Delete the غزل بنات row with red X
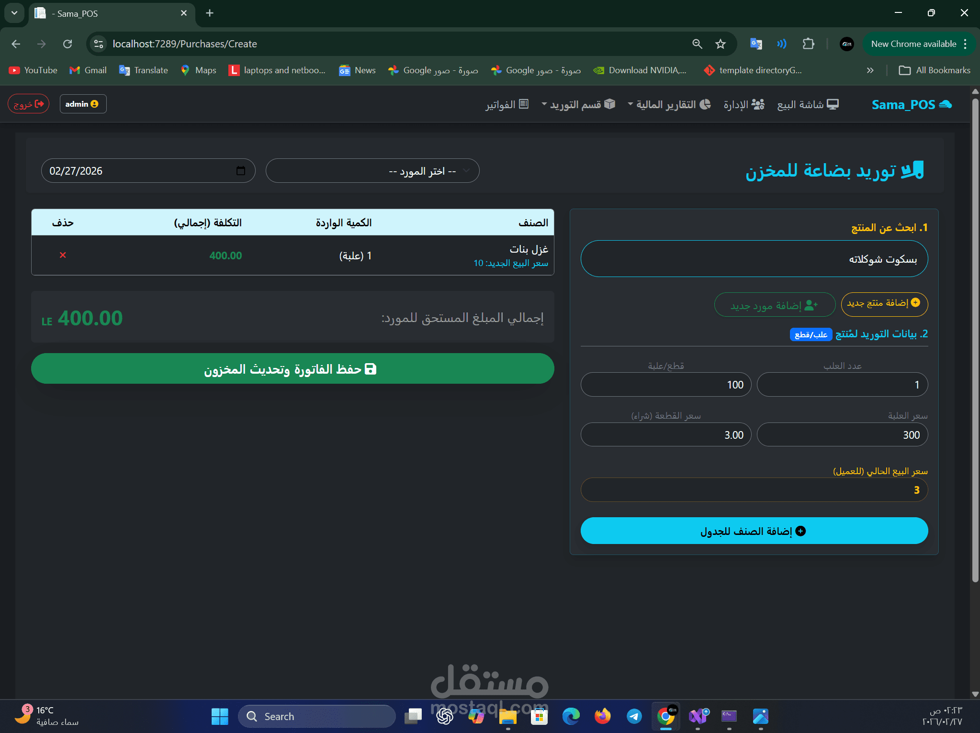 pyautogui.click(x=63, y=255)
